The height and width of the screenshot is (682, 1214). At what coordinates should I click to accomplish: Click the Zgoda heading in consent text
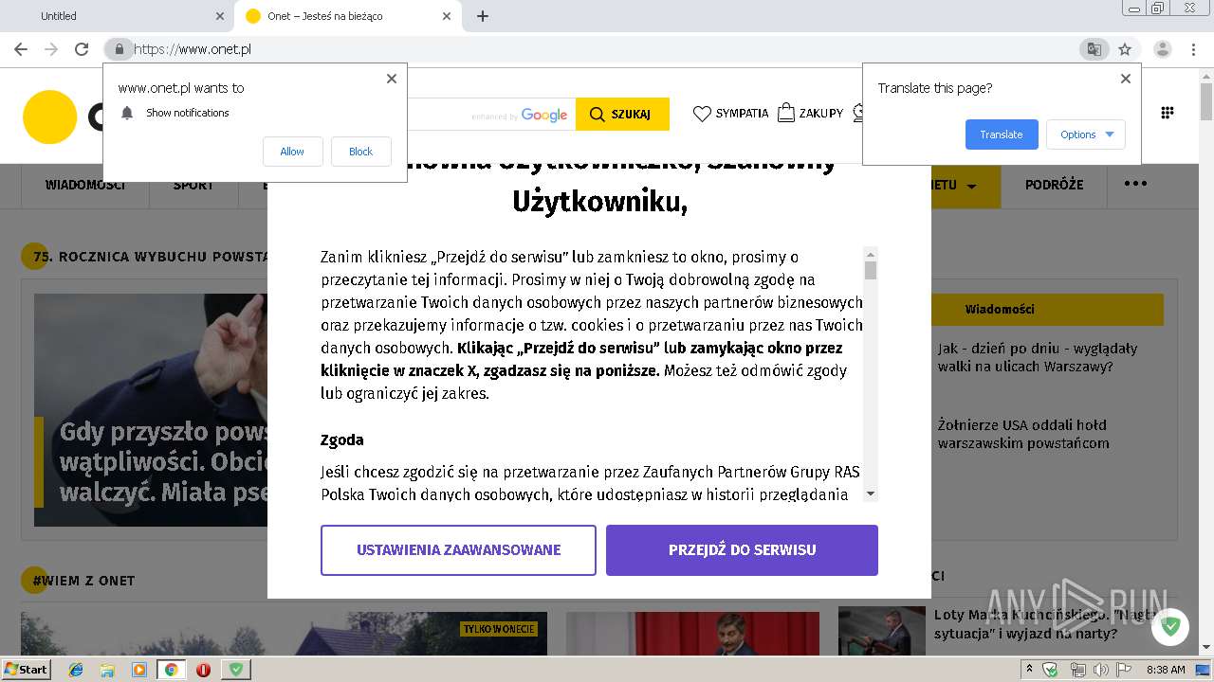tap(342, 440)
